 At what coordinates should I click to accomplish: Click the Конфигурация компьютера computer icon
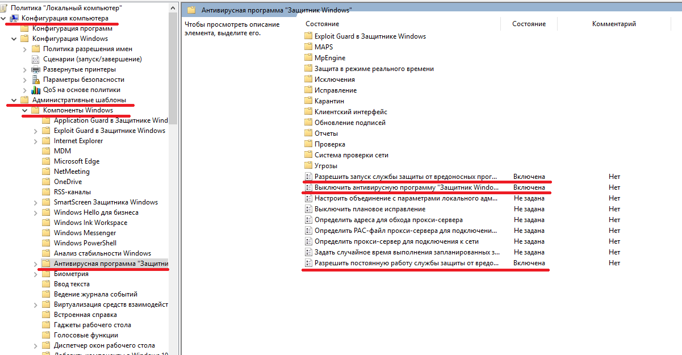point(14,18)
